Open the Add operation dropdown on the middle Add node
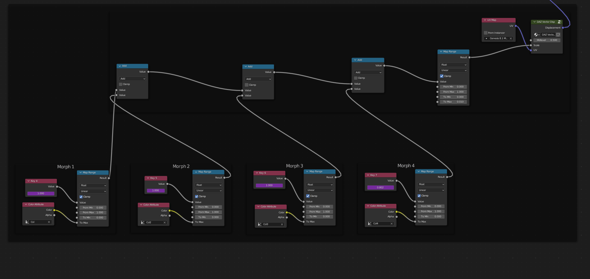 pyautogui.click(x=258, y=79)
